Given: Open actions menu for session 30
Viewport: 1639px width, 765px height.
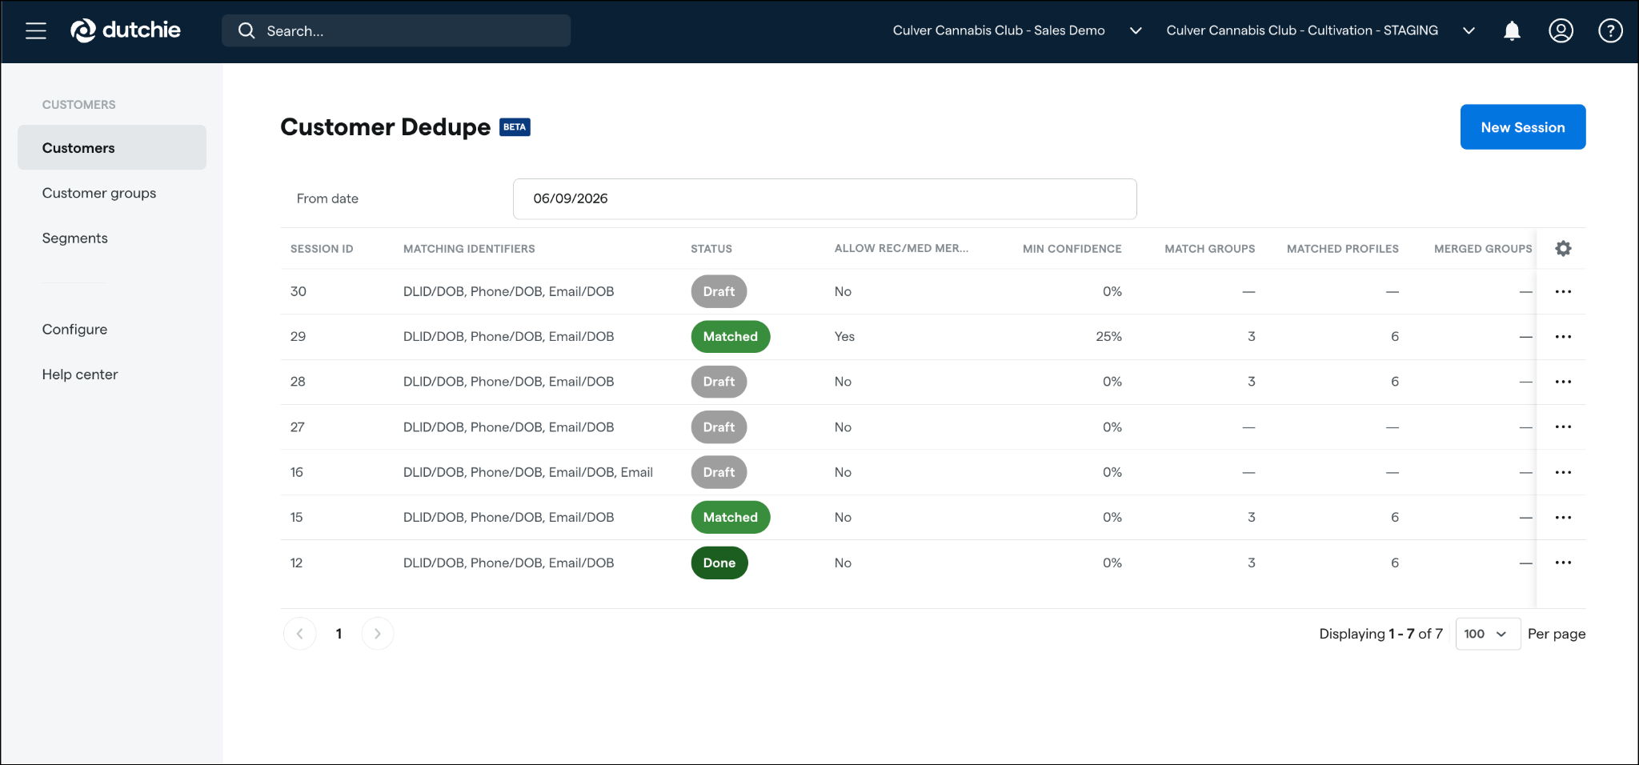Looking at the screenshot, I should pos(1563,291).
